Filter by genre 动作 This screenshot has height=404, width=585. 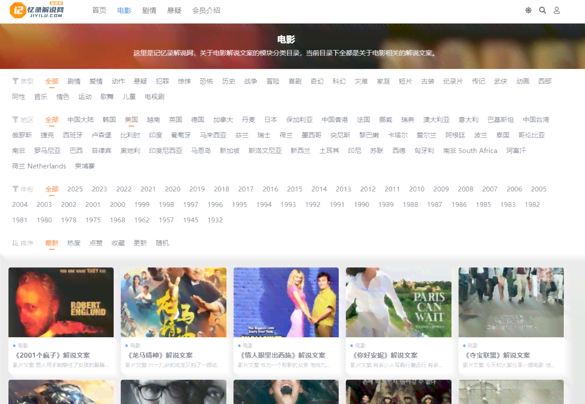[118, 81]
